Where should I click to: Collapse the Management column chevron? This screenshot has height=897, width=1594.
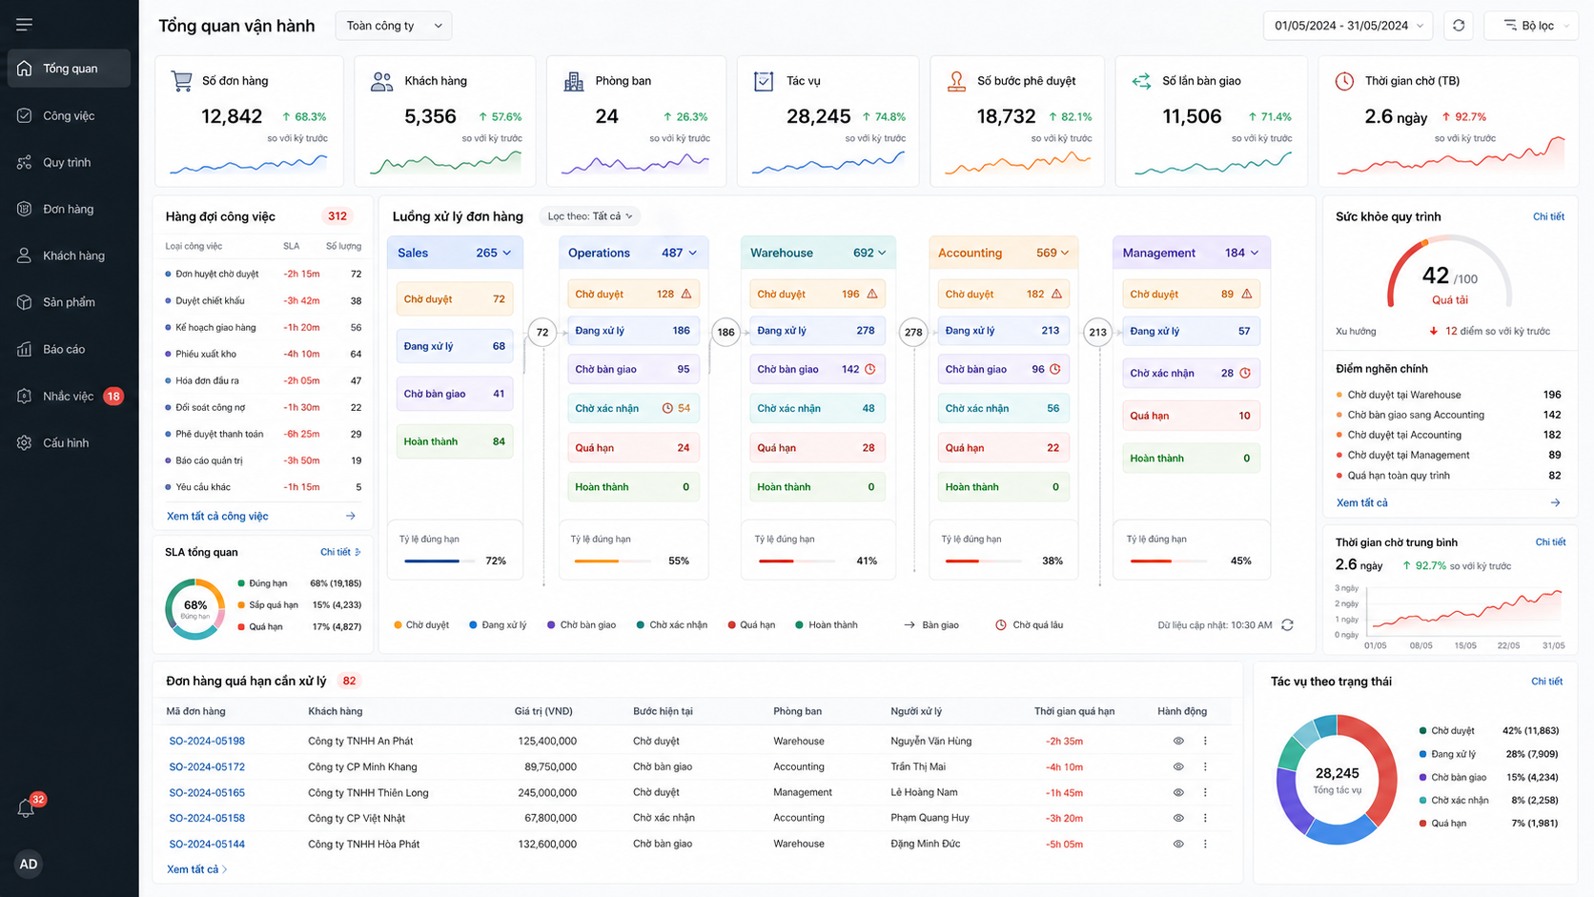tap(1255, 253)
